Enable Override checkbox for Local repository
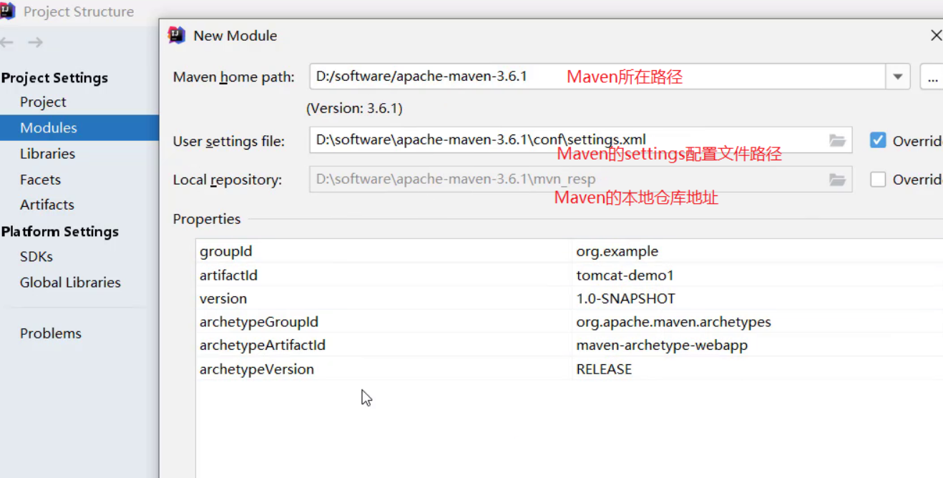This screenshot has width=943, height=478. pos(878,180)
